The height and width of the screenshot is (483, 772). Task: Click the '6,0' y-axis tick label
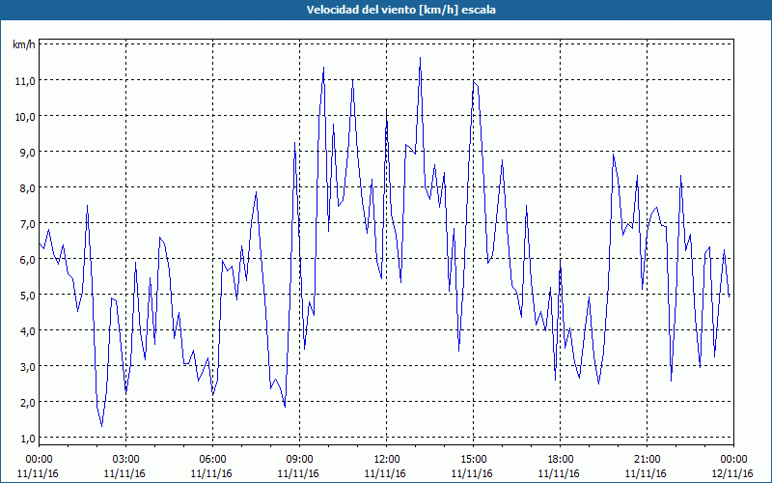[x=27, y=260]
